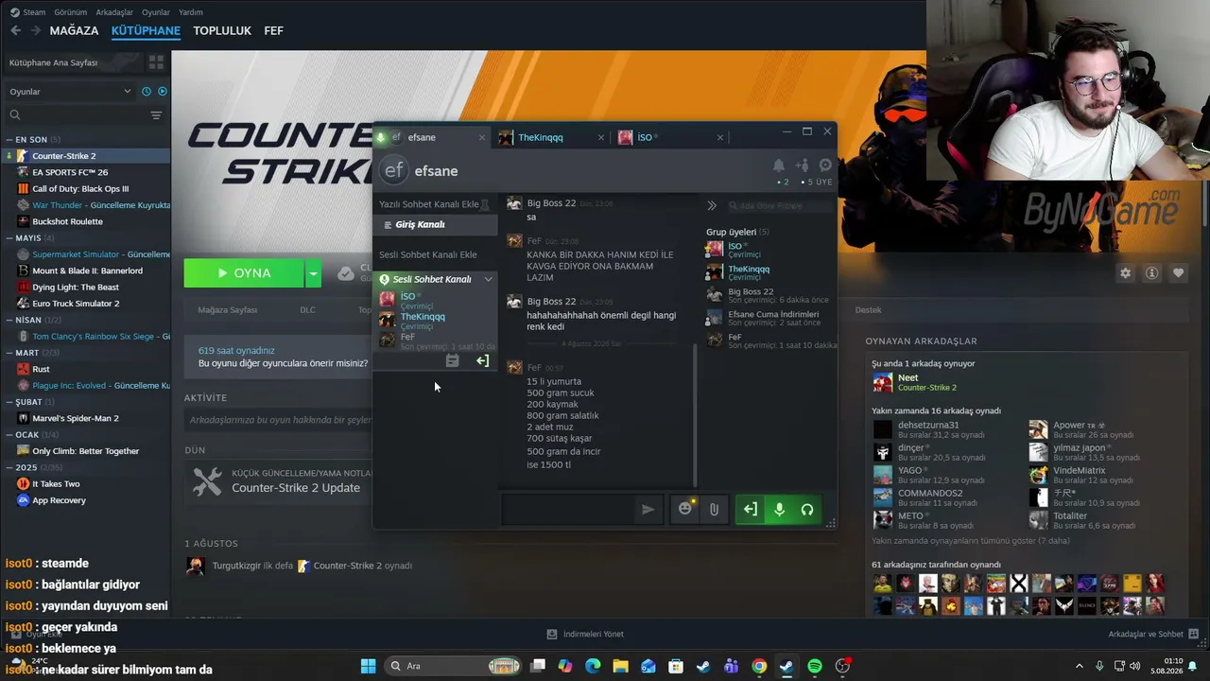Screen dimensions: 1210x681
Task: Open the Görünüm menu
Action: point(71,12)
